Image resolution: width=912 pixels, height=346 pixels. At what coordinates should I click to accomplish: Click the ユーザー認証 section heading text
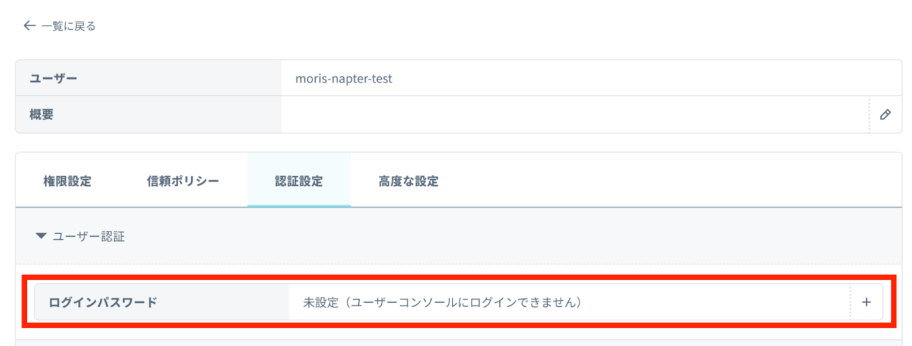(x=88, y=236)
